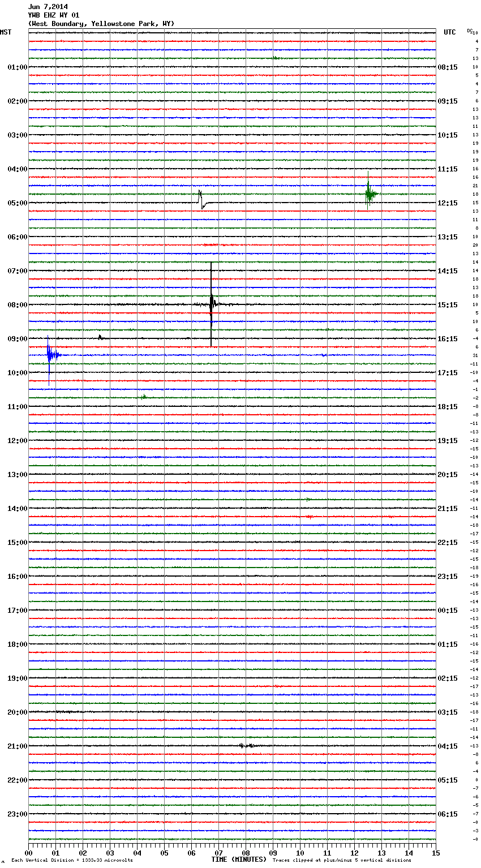Click the 22:00 MST hour label

point(18,780)
